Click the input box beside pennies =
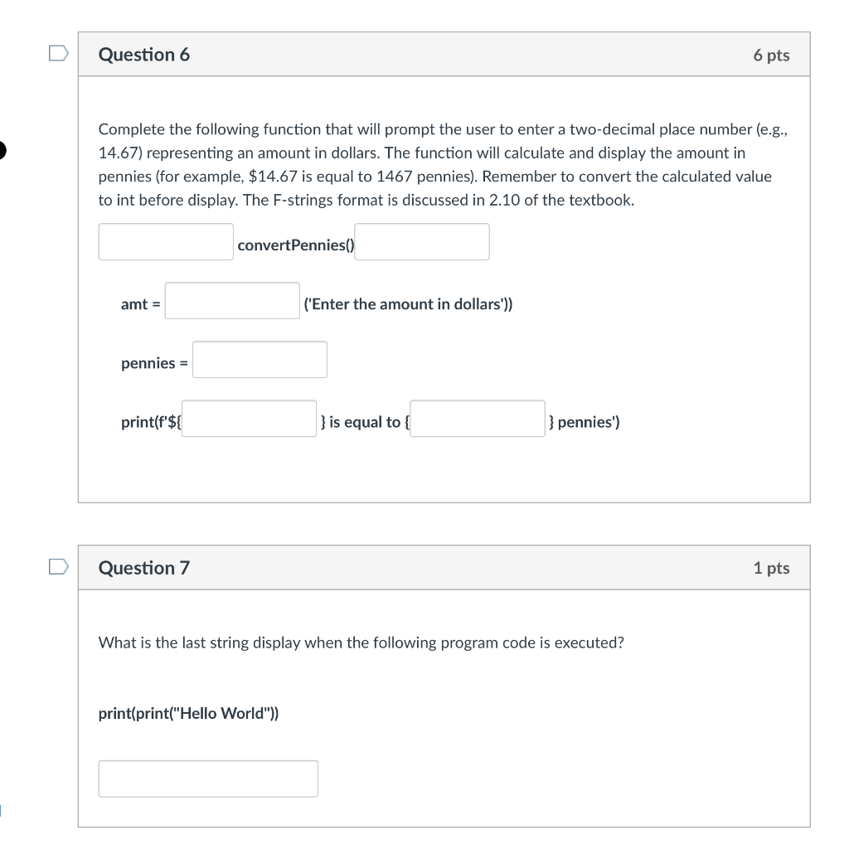Viewport: 849px width, 844px height. coord(259,359)
